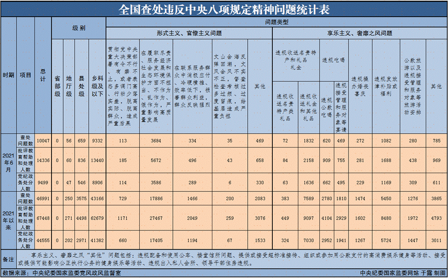Click the total value 44555
The image size is (448, 278).
click(x=43, y=240)
